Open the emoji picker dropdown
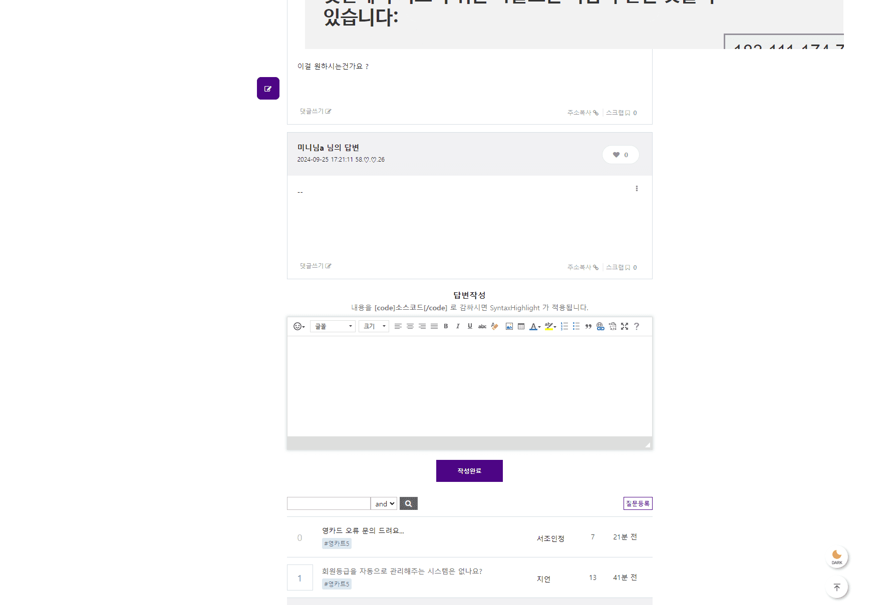Image resolution: width=889 pixels, height=605 pixels. (x=299, y=326)
